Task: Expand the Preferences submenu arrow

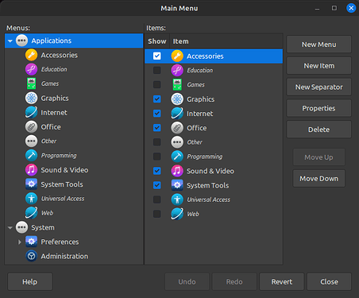Action: pyautogui.click(x=19, y=242)
